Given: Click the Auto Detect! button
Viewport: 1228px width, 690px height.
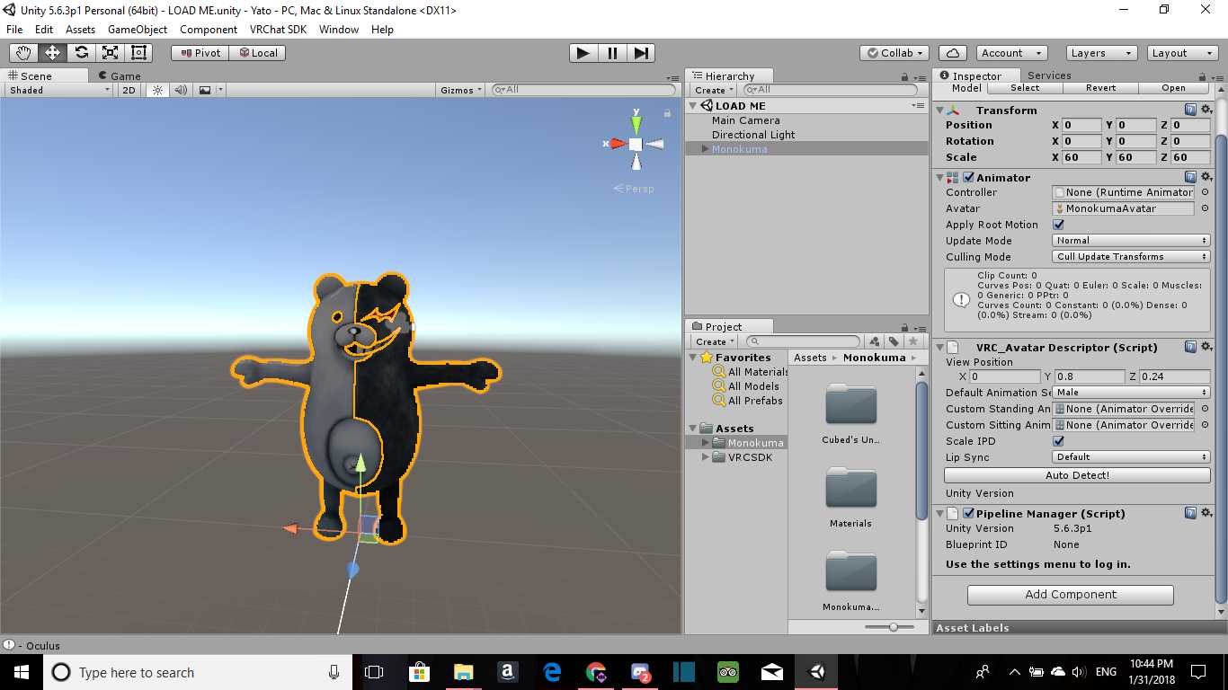Looking at the screenshot, I should [1077, 475].
